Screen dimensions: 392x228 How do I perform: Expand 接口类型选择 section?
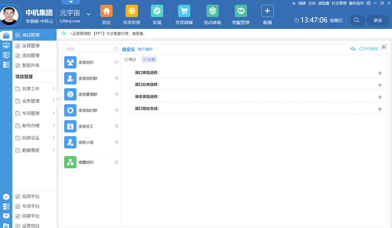380,73
